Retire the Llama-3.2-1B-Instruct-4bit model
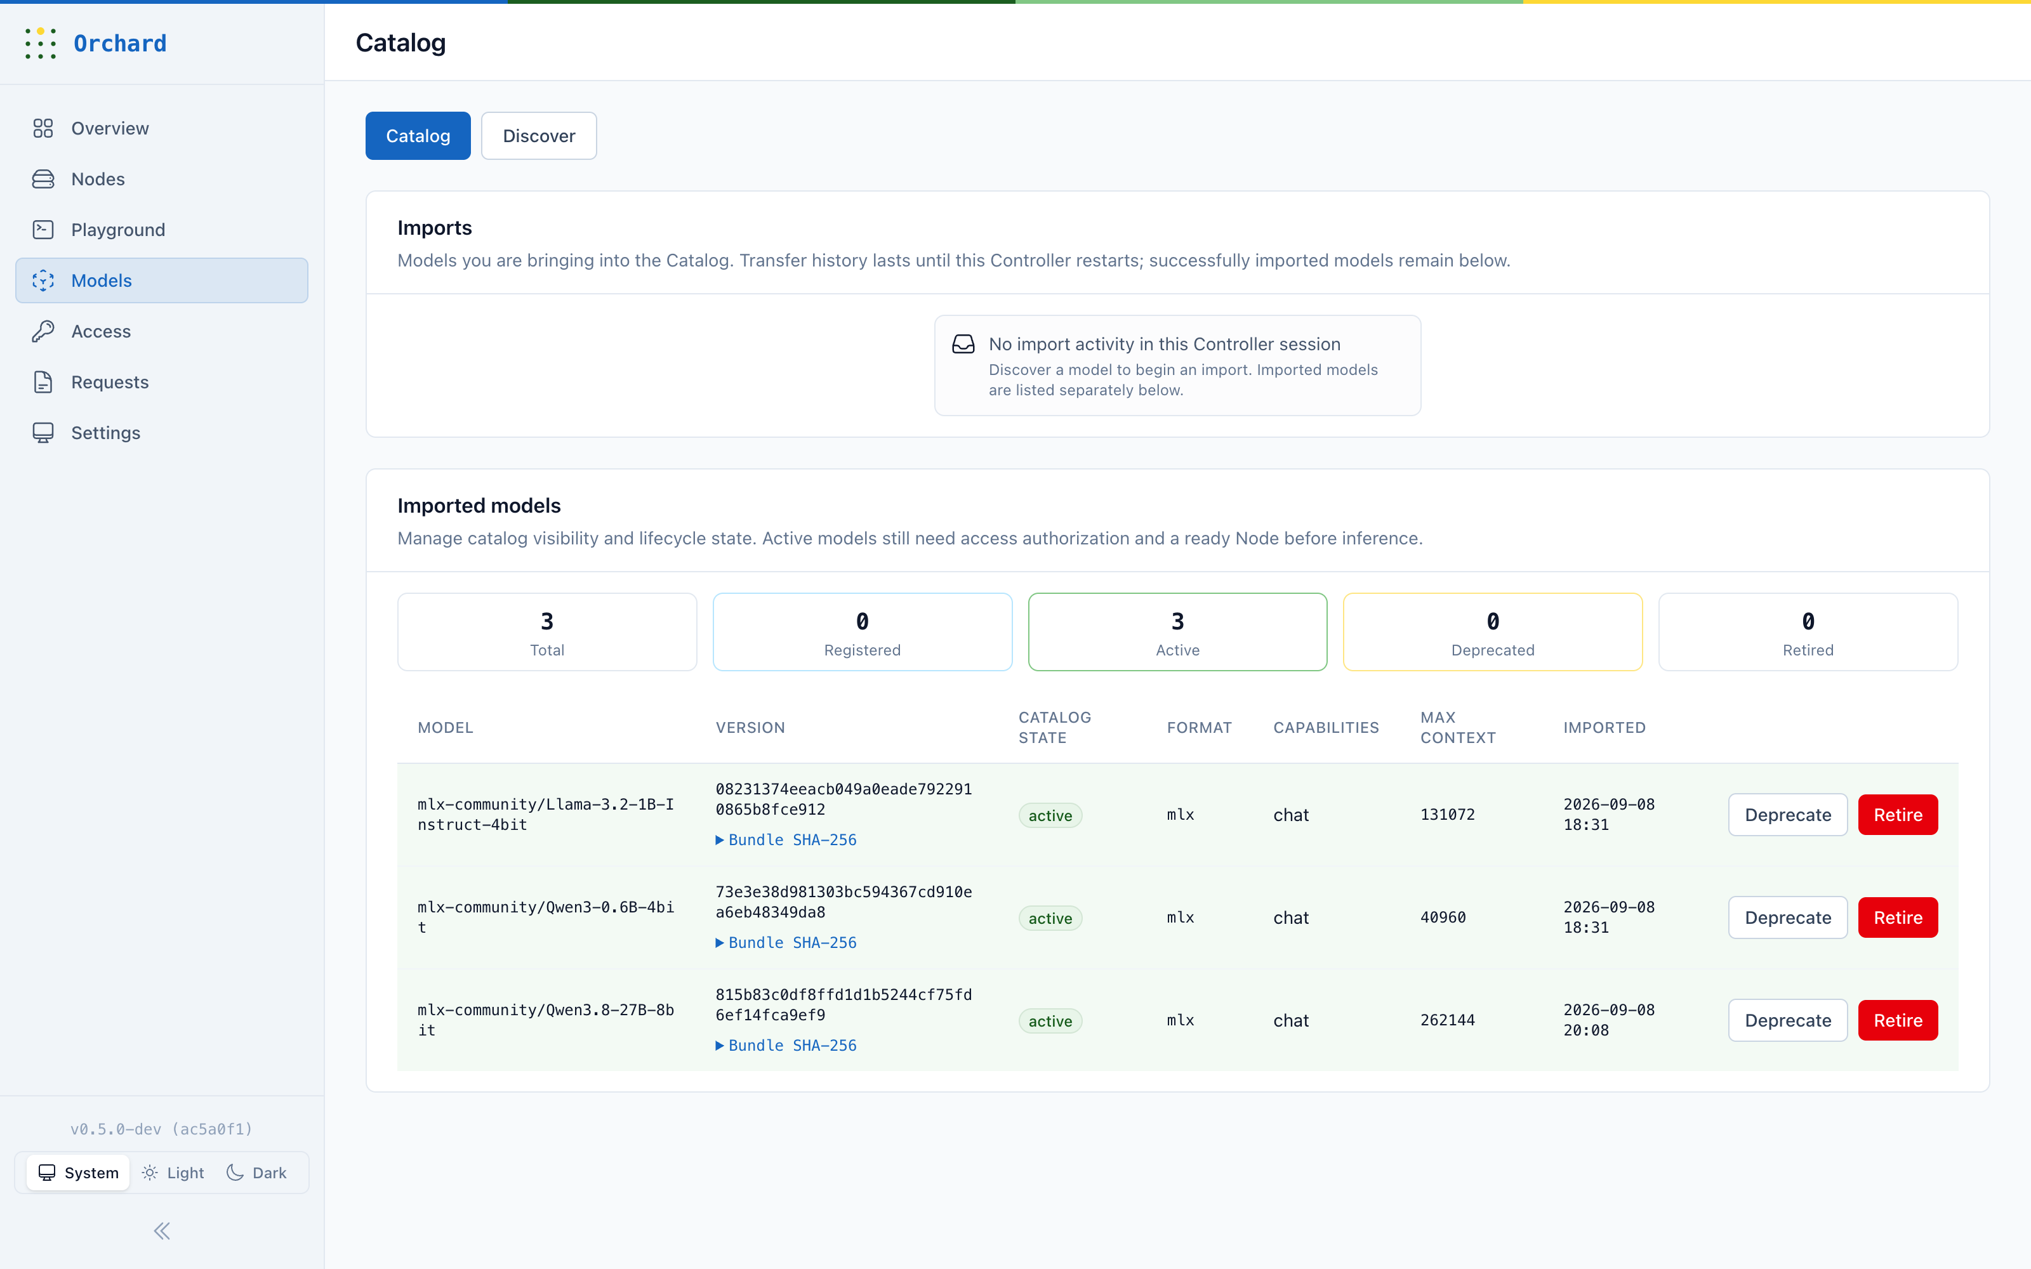 pyautogui.click(x=1898, y=815)
